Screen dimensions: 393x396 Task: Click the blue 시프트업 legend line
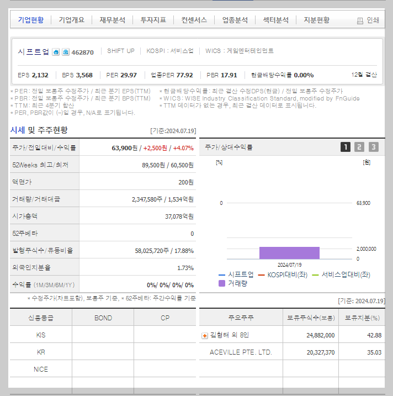tap(222, 275)
